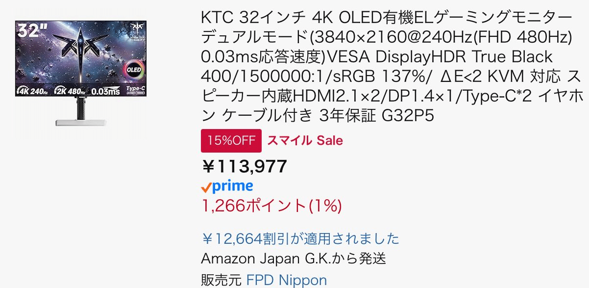Screen dimensions: 589x288
Task: Click the ¥113,977 price text
Action: (245, 166)
